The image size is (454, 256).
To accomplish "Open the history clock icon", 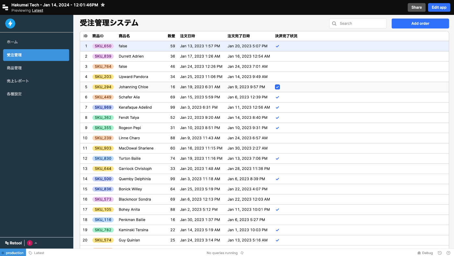I will click(440, 253).
